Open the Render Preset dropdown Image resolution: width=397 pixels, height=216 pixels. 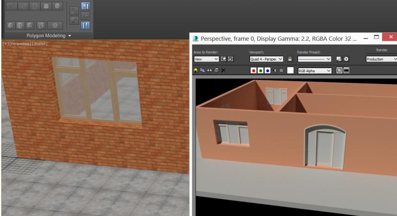click(x=314, y=59)
